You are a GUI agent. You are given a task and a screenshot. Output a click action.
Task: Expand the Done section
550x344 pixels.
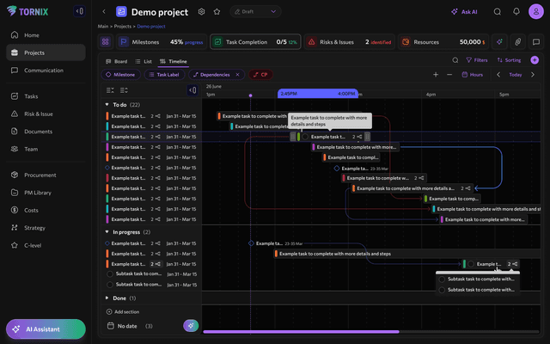point(107,298)
